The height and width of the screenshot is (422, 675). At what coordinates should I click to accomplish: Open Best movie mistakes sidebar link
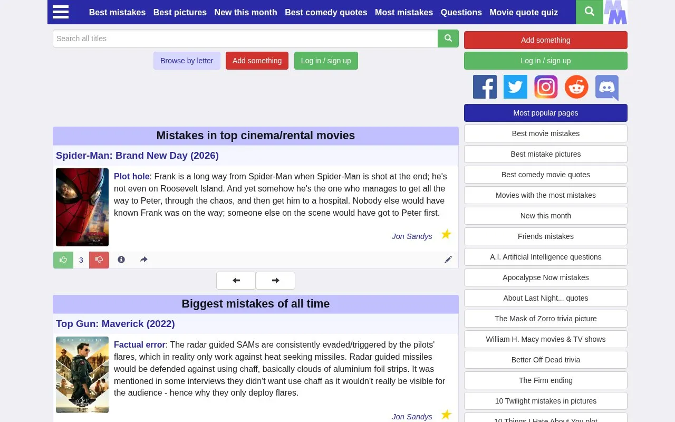[546, 133]
